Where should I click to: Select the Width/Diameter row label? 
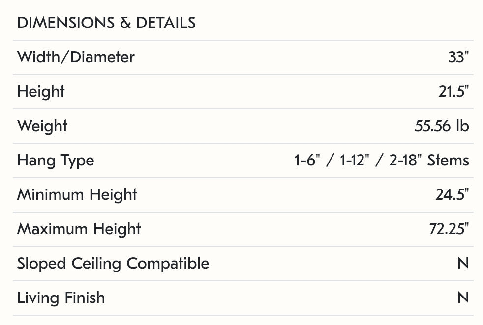point(76,57)
